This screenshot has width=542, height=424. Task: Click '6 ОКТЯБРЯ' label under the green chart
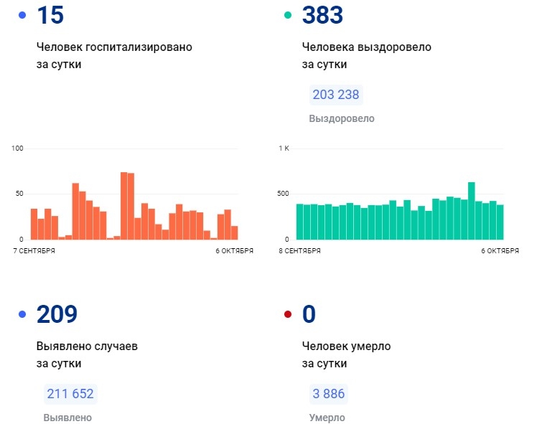click(x=498, y=251)
